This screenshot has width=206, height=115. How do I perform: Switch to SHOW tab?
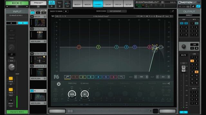pyautogui.click(x=108, y=4)
